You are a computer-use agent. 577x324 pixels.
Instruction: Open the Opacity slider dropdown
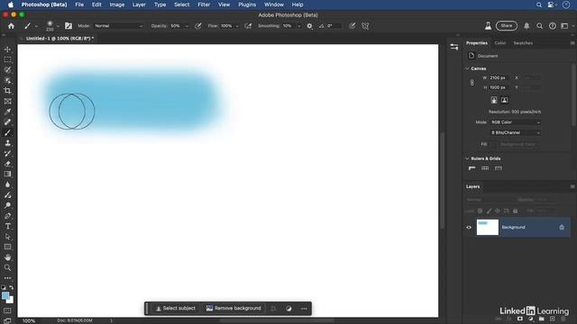click(187, 26)
